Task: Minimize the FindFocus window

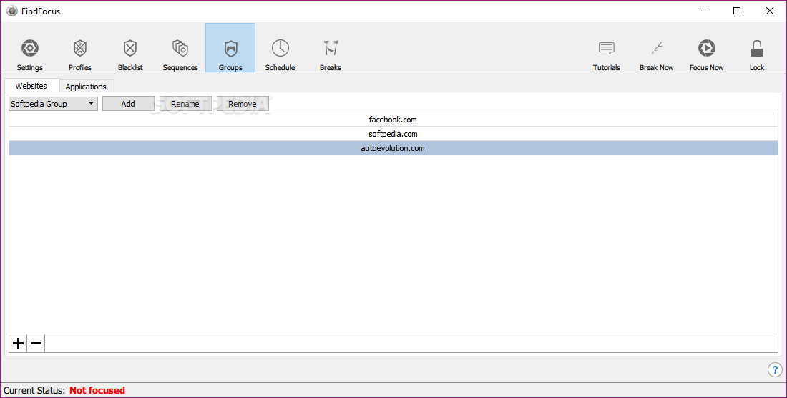Action: [x=705, y=11]
